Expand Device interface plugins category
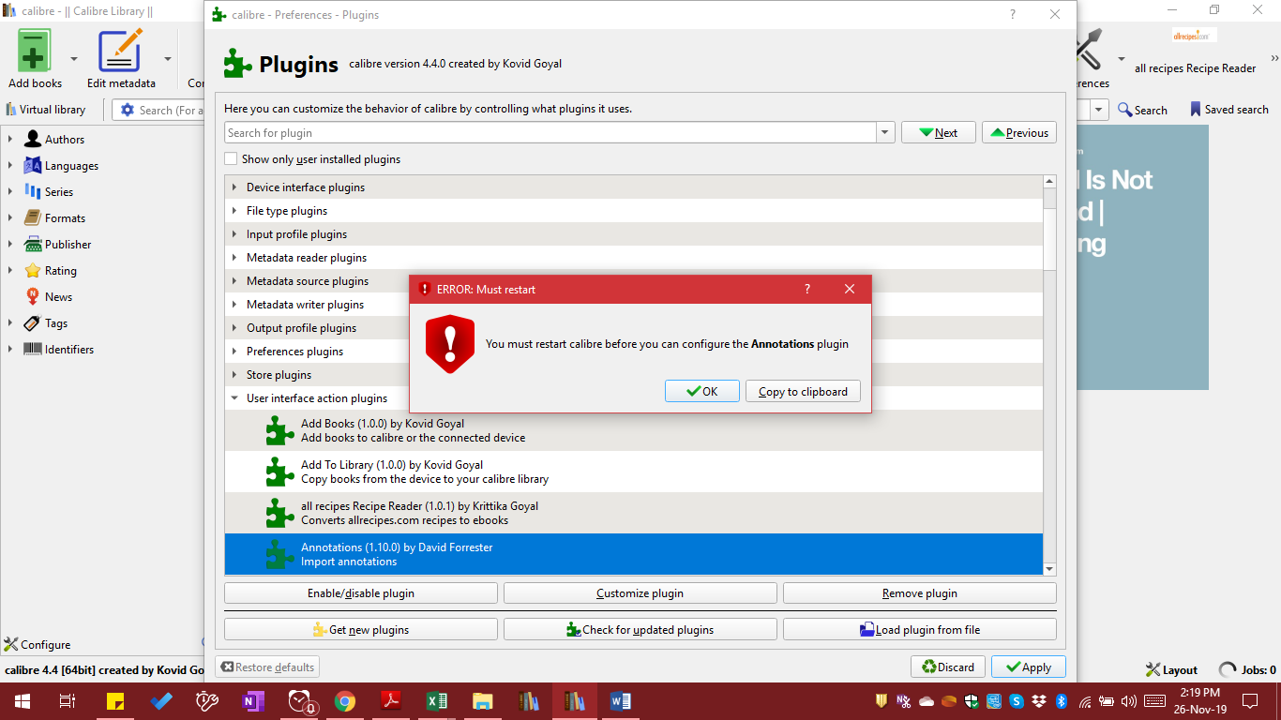This screenshot has height=720, width=1281. pos(234,187)
